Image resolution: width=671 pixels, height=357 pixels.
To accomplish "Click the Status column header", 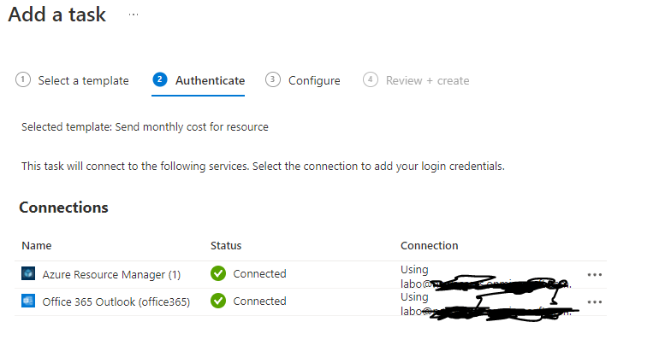I will coord(226,246).
